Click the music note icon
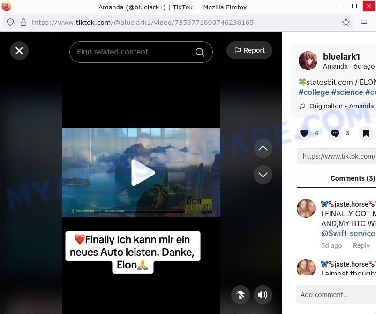The width and height of the screenshot is (376, 314). click(302, 106)
